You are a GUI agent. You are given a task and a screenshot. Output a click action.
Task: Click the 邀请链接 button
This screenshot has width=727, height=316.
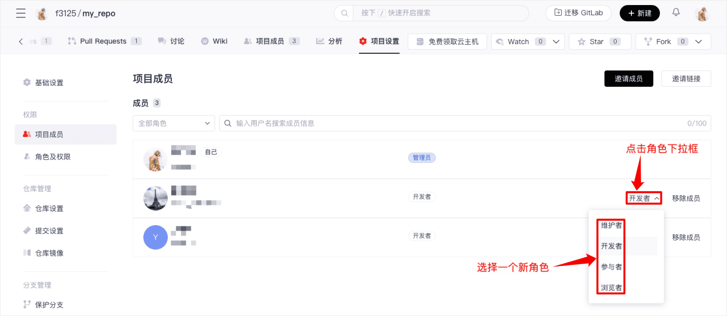tap(686, 79)
